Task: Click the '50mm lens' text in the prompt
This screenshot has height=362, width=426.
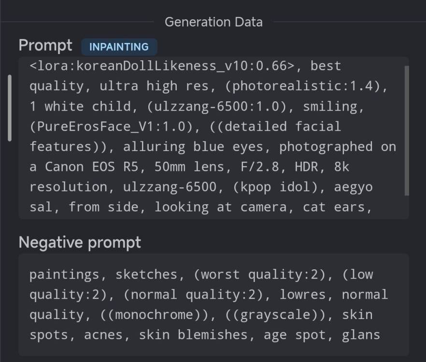Action: click(x=189, y=167)
